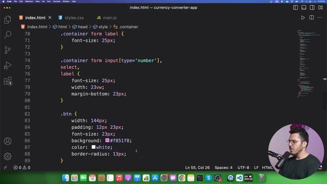
Task: Click line number 82 in gutter
Action: coord(27,114)
